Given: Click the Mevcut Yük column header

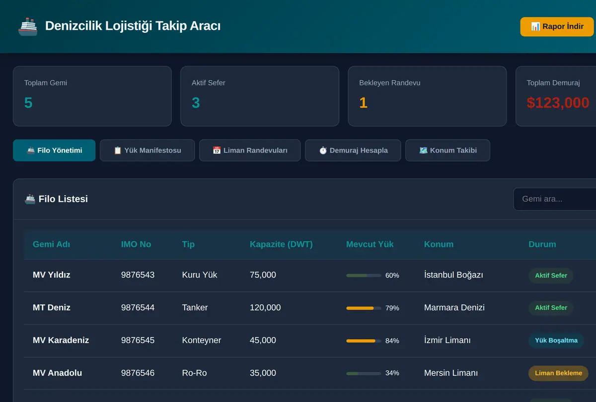Looking at the screenshot, I should [370, 244].
